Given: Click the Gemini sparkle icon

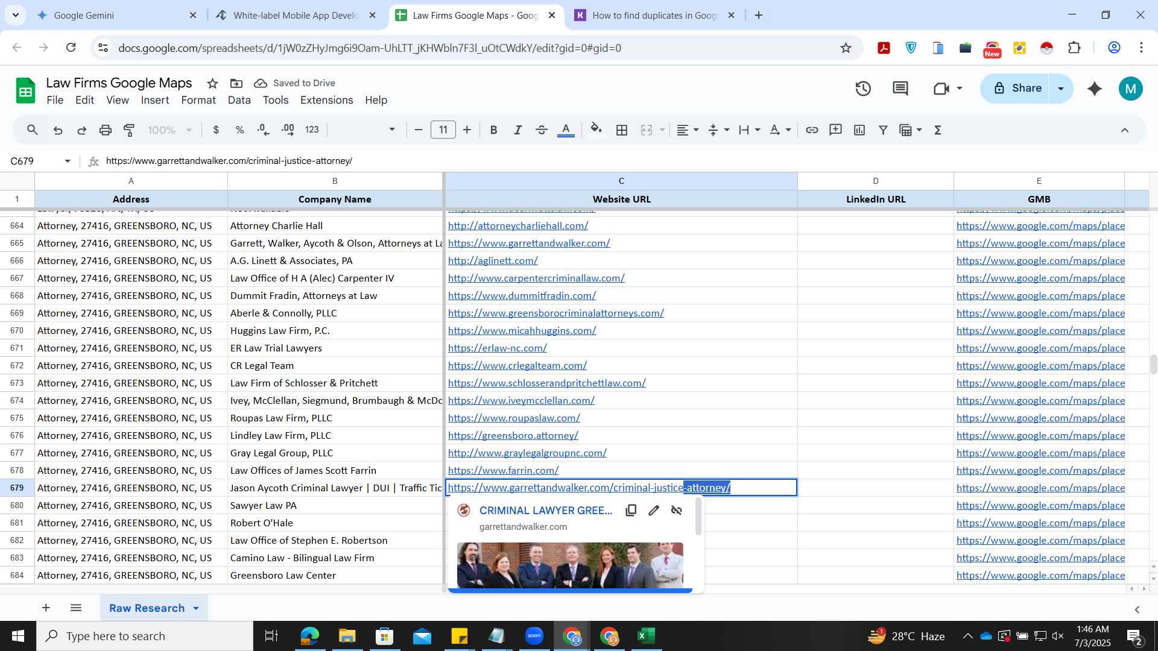Looking at the screenshot, I should coord(1095,89).
